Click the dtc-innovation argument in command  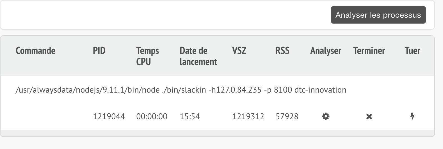(x=320, y=90)
